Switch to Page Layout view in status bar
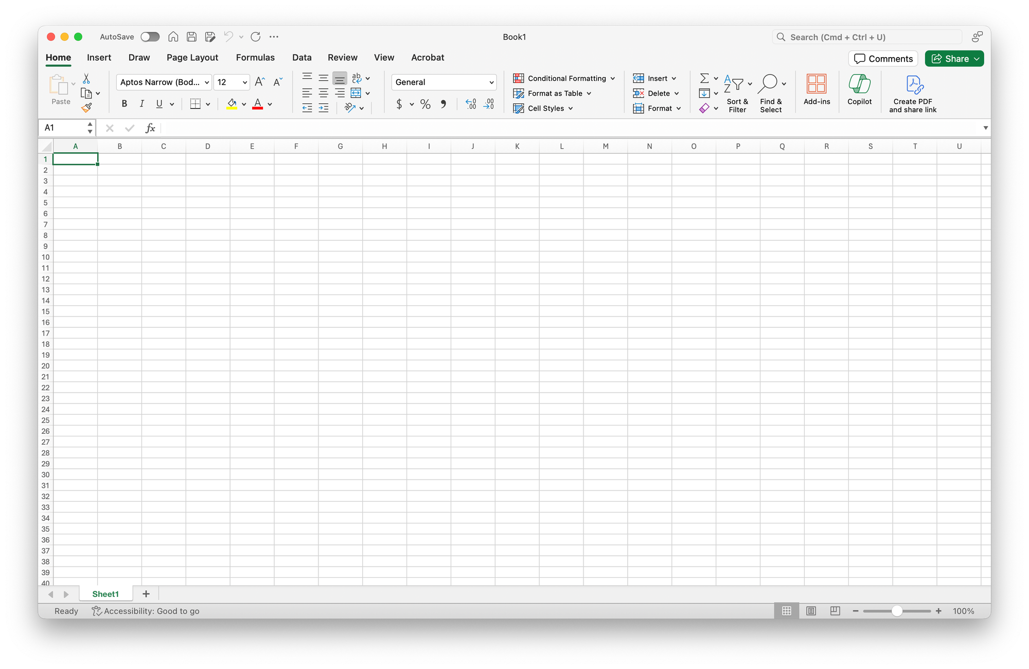This screenshot has height=669, width=1029. pos(811,611)
